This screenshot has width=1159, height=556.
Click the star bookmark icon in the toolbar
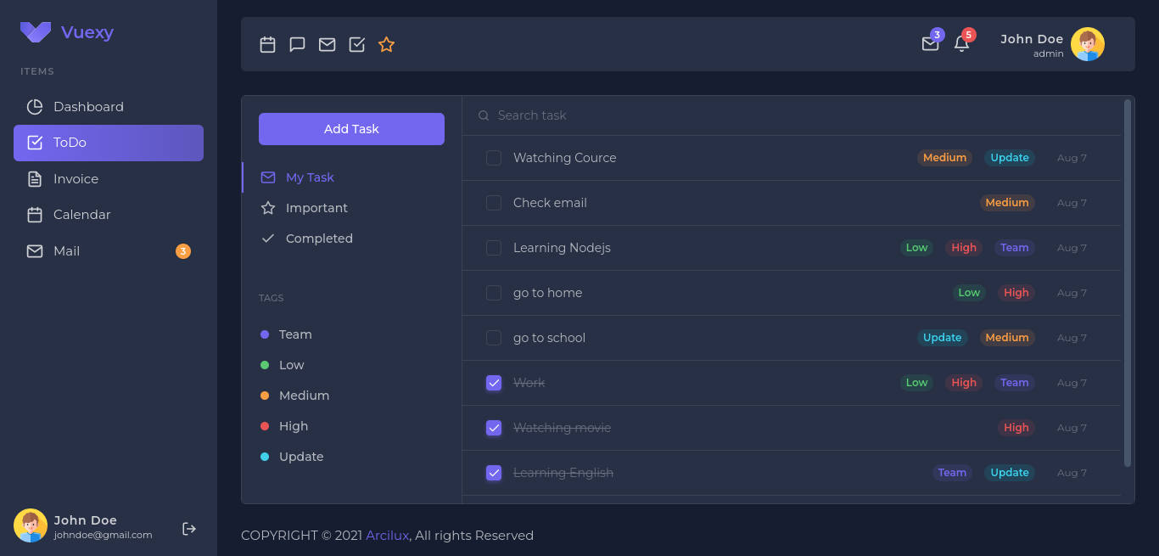(386, 44)
